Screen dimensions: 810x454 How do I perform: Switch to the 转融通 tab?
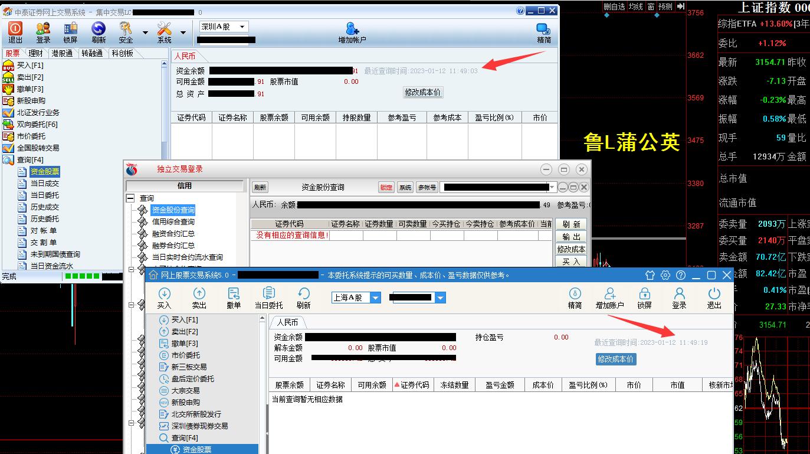click(92, 53)
